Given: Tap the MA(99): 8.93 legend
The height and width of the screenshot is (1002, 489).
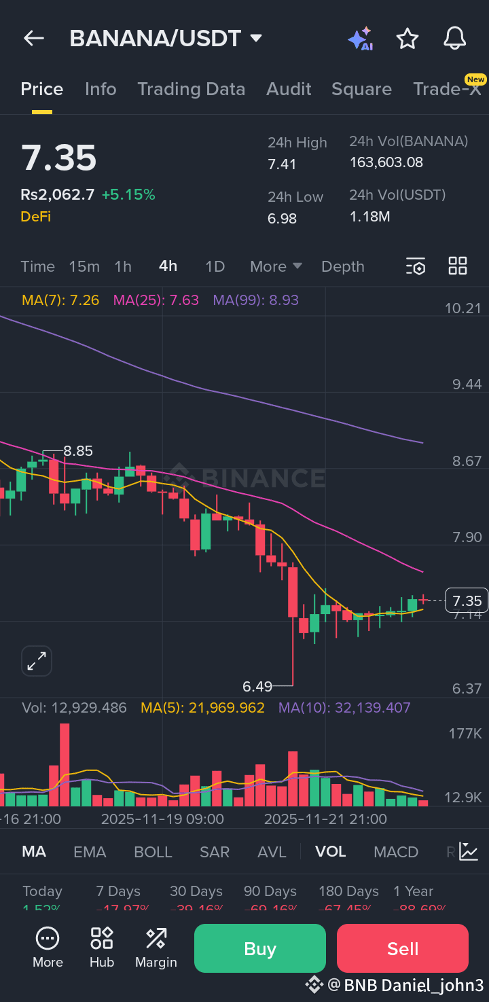Looking at the screenshot, I should click(x=256, y=300).
